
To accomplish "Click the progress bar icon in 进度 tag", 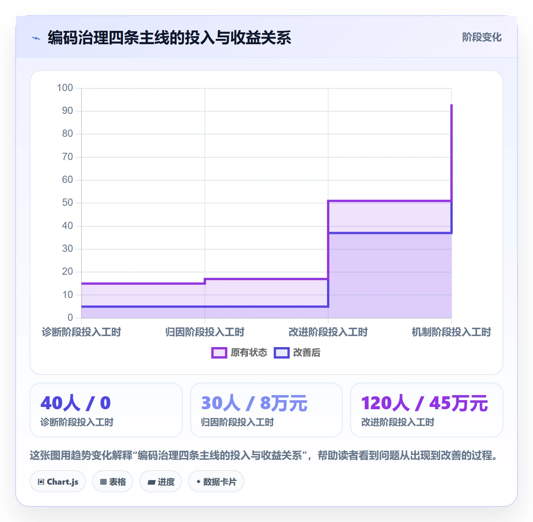I will point(151,482).
